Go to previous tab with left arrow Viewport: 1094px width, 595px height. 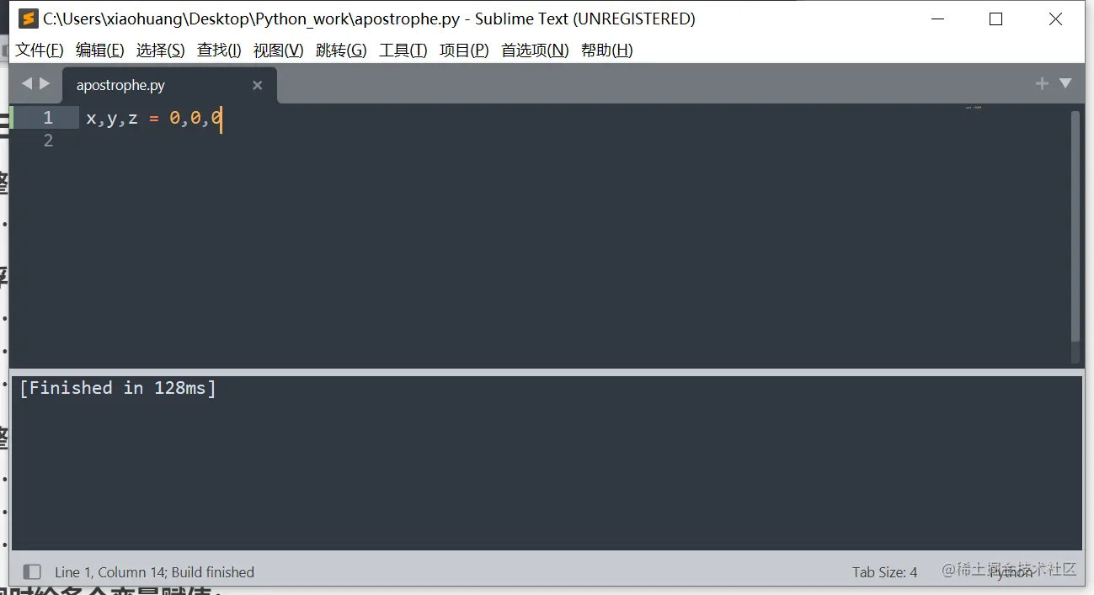[x=26, y=83]
